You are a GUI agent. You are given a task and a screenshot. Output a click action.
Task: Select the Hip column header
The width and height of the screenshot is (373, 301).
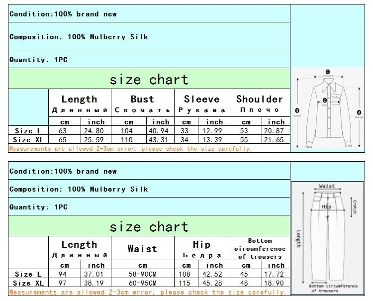pos(201,244)
